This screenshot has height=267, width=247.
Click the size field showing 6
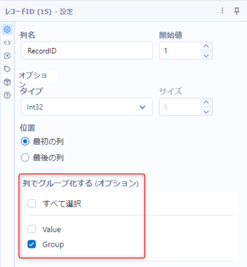tap(180, 107)
